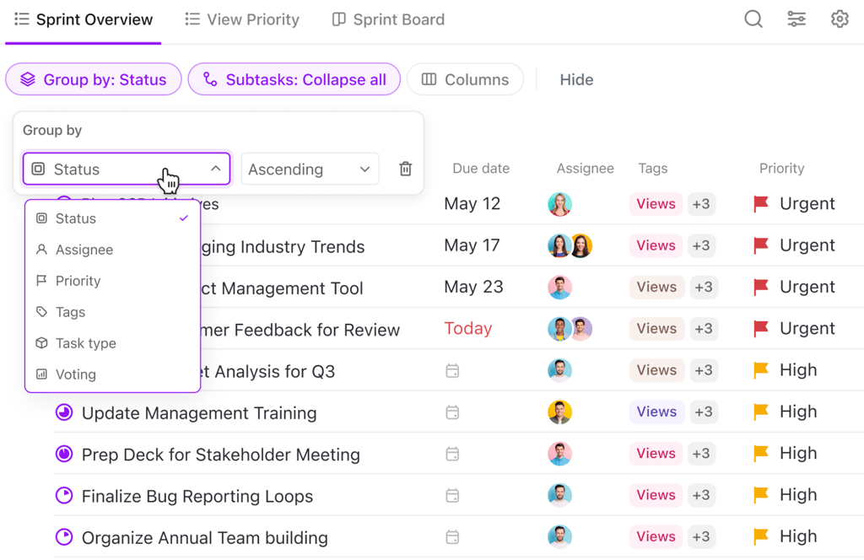This screenshot has width=864, height=560.
Task: Open the search with the magnifying glass icon
Action: (753, 19)
